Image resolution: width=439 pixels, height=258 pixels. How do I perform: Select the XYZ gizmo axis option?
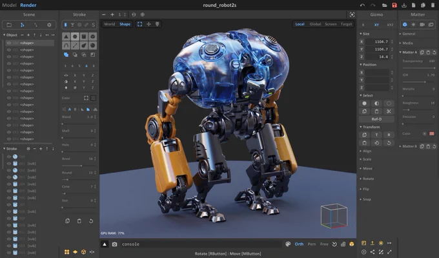click(390, 25)
